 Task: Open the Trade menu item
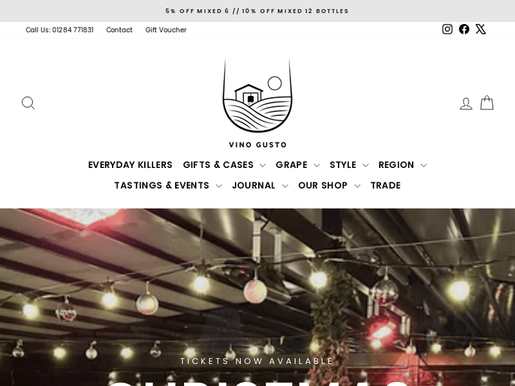[386, 186]
